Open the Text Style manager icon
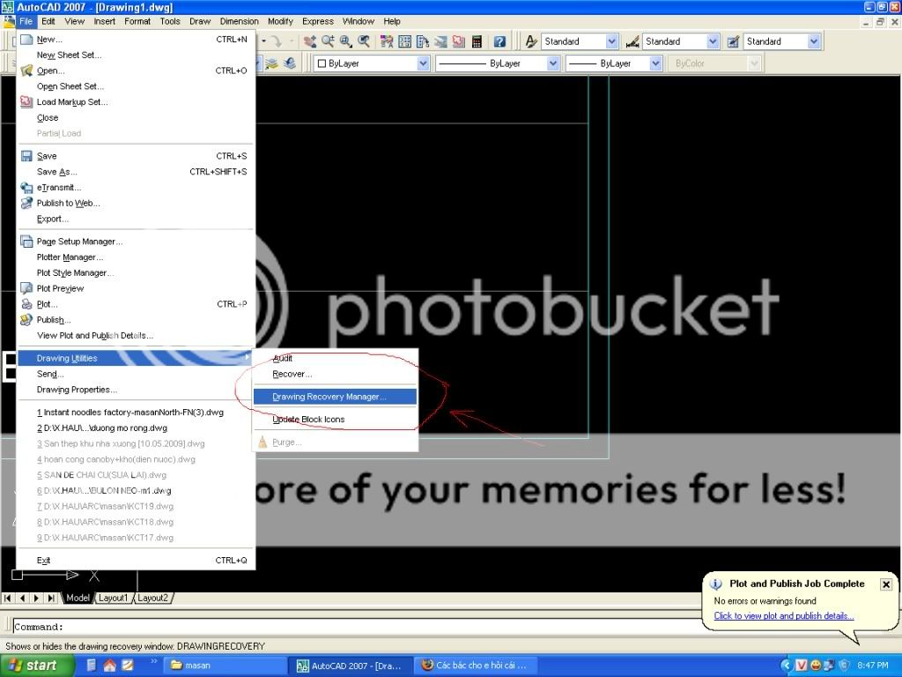 click(531, 41)
